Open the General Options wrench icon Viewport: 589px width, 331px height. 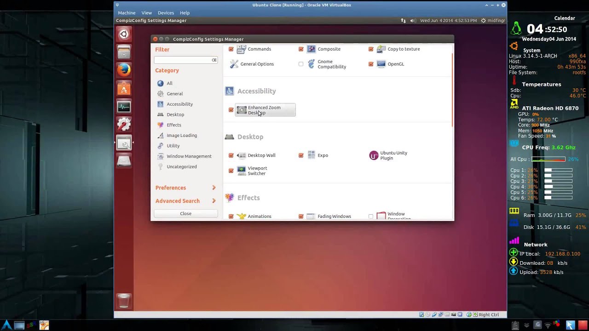click(x=234, y=64)
